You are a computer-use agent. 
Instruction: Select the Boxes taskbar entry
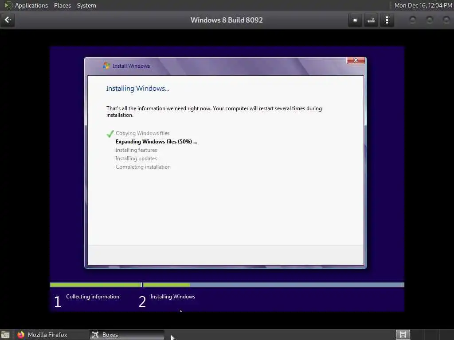click(x=126, y=335)
